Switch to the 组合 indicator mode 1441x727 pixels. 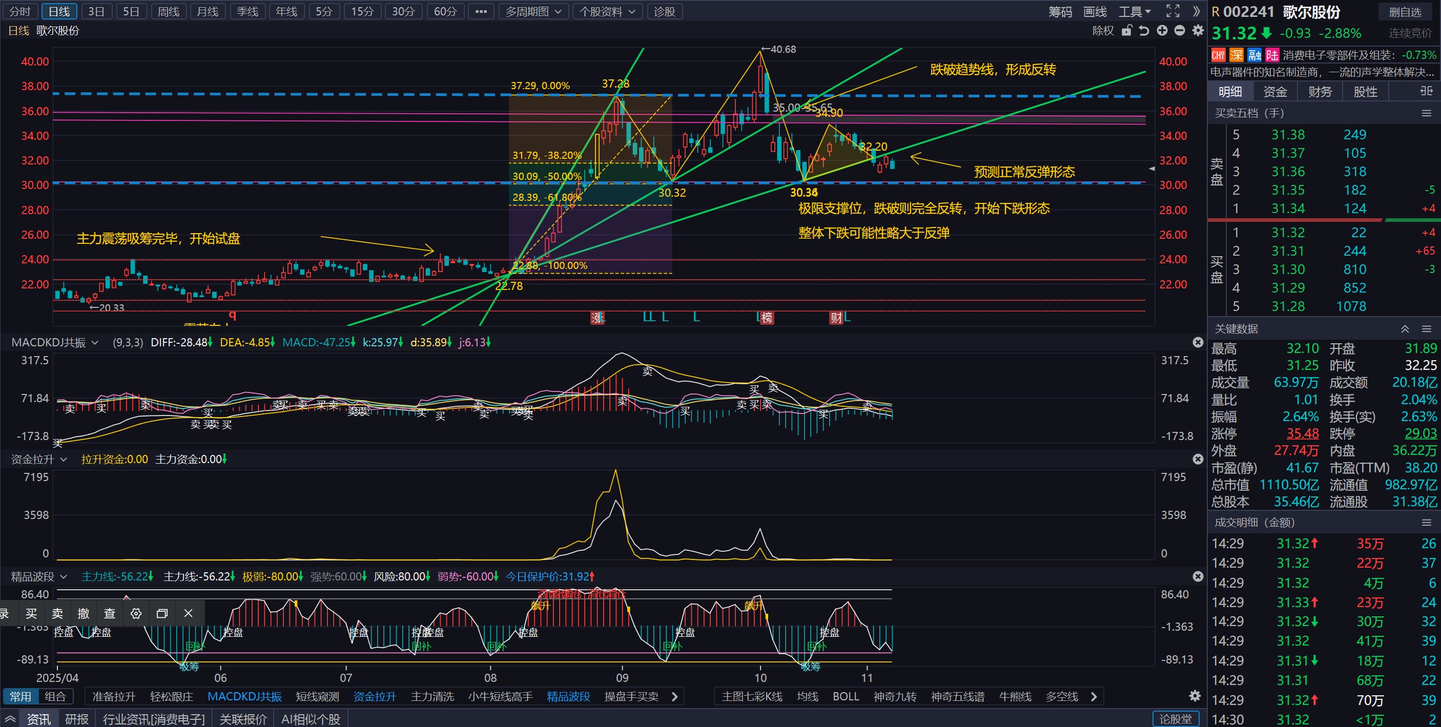(x=55, y=696)
